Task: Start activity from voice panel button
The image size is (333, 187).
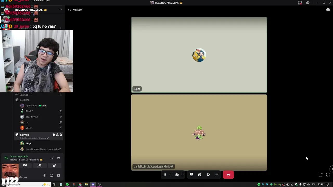Action: (40, 165)
